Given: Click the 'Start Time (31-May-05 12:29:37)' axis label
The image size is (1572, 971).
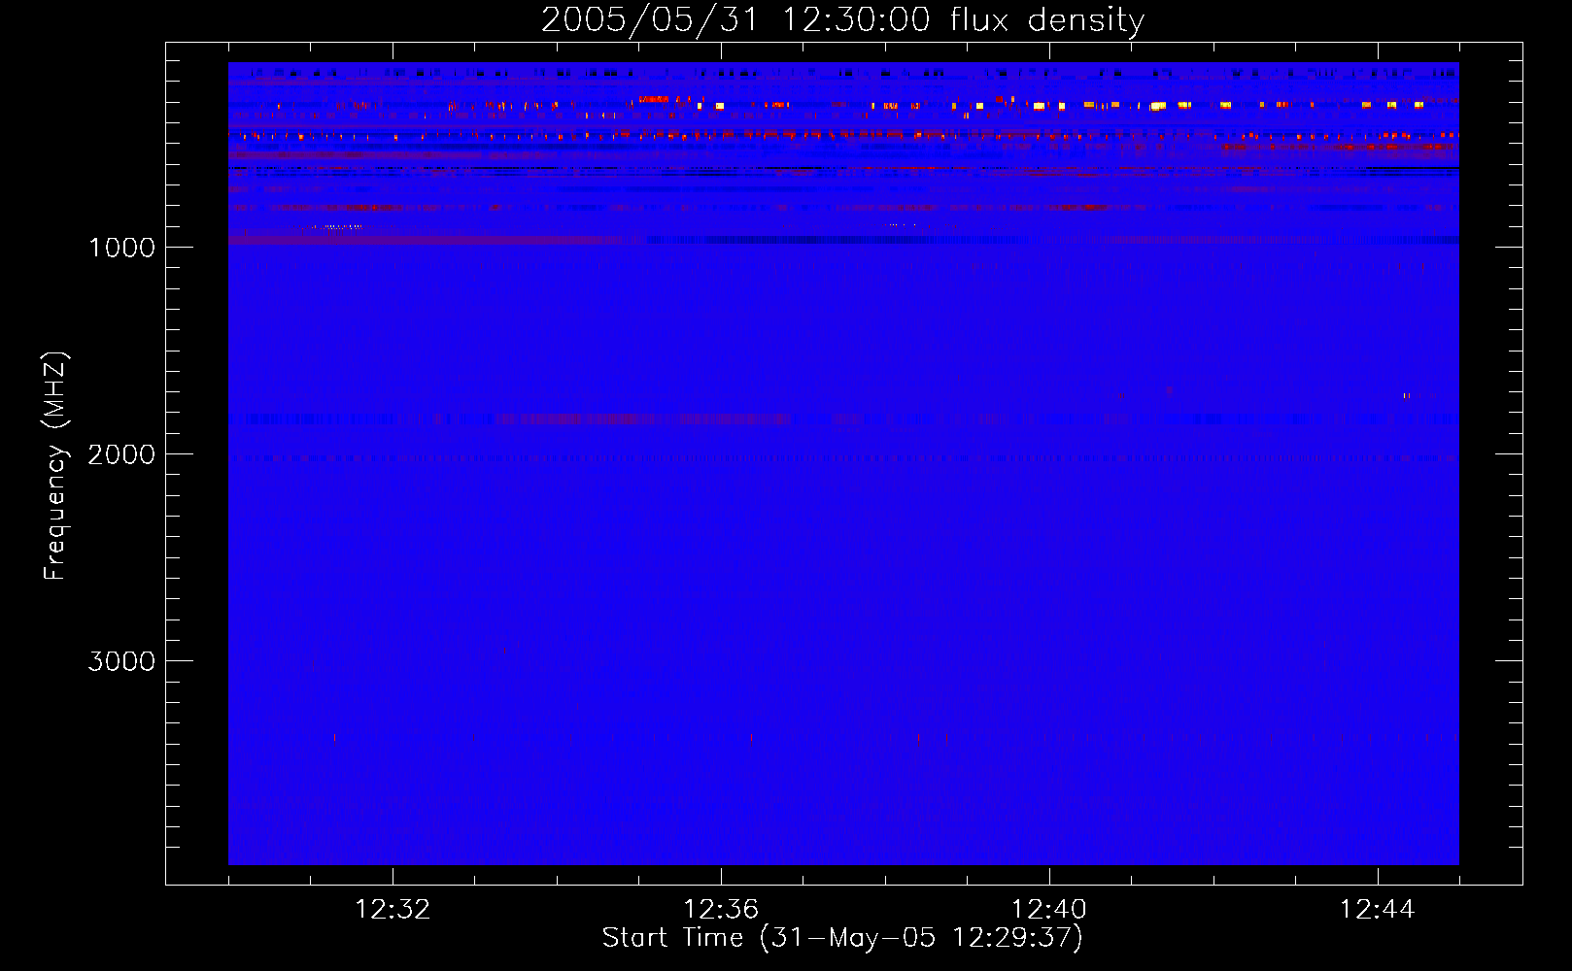Looking at the screenshot, I should point(842,938).
